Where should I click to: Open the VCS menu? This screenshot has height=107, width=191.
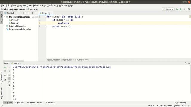tap(56, 5)
